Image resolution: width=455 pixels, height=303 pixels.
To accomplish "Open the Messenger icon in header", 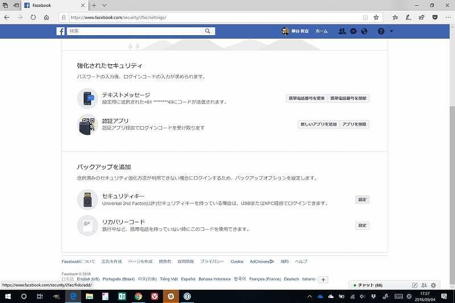I will [353, 31].
